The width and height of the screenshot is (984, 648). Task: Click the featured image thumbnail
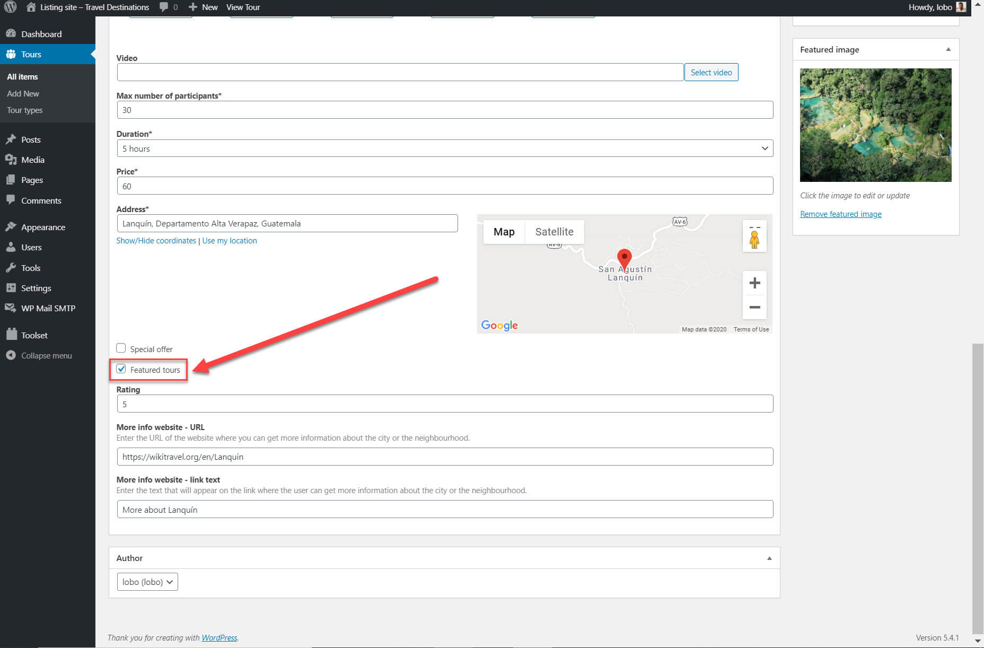pos(875,125)
